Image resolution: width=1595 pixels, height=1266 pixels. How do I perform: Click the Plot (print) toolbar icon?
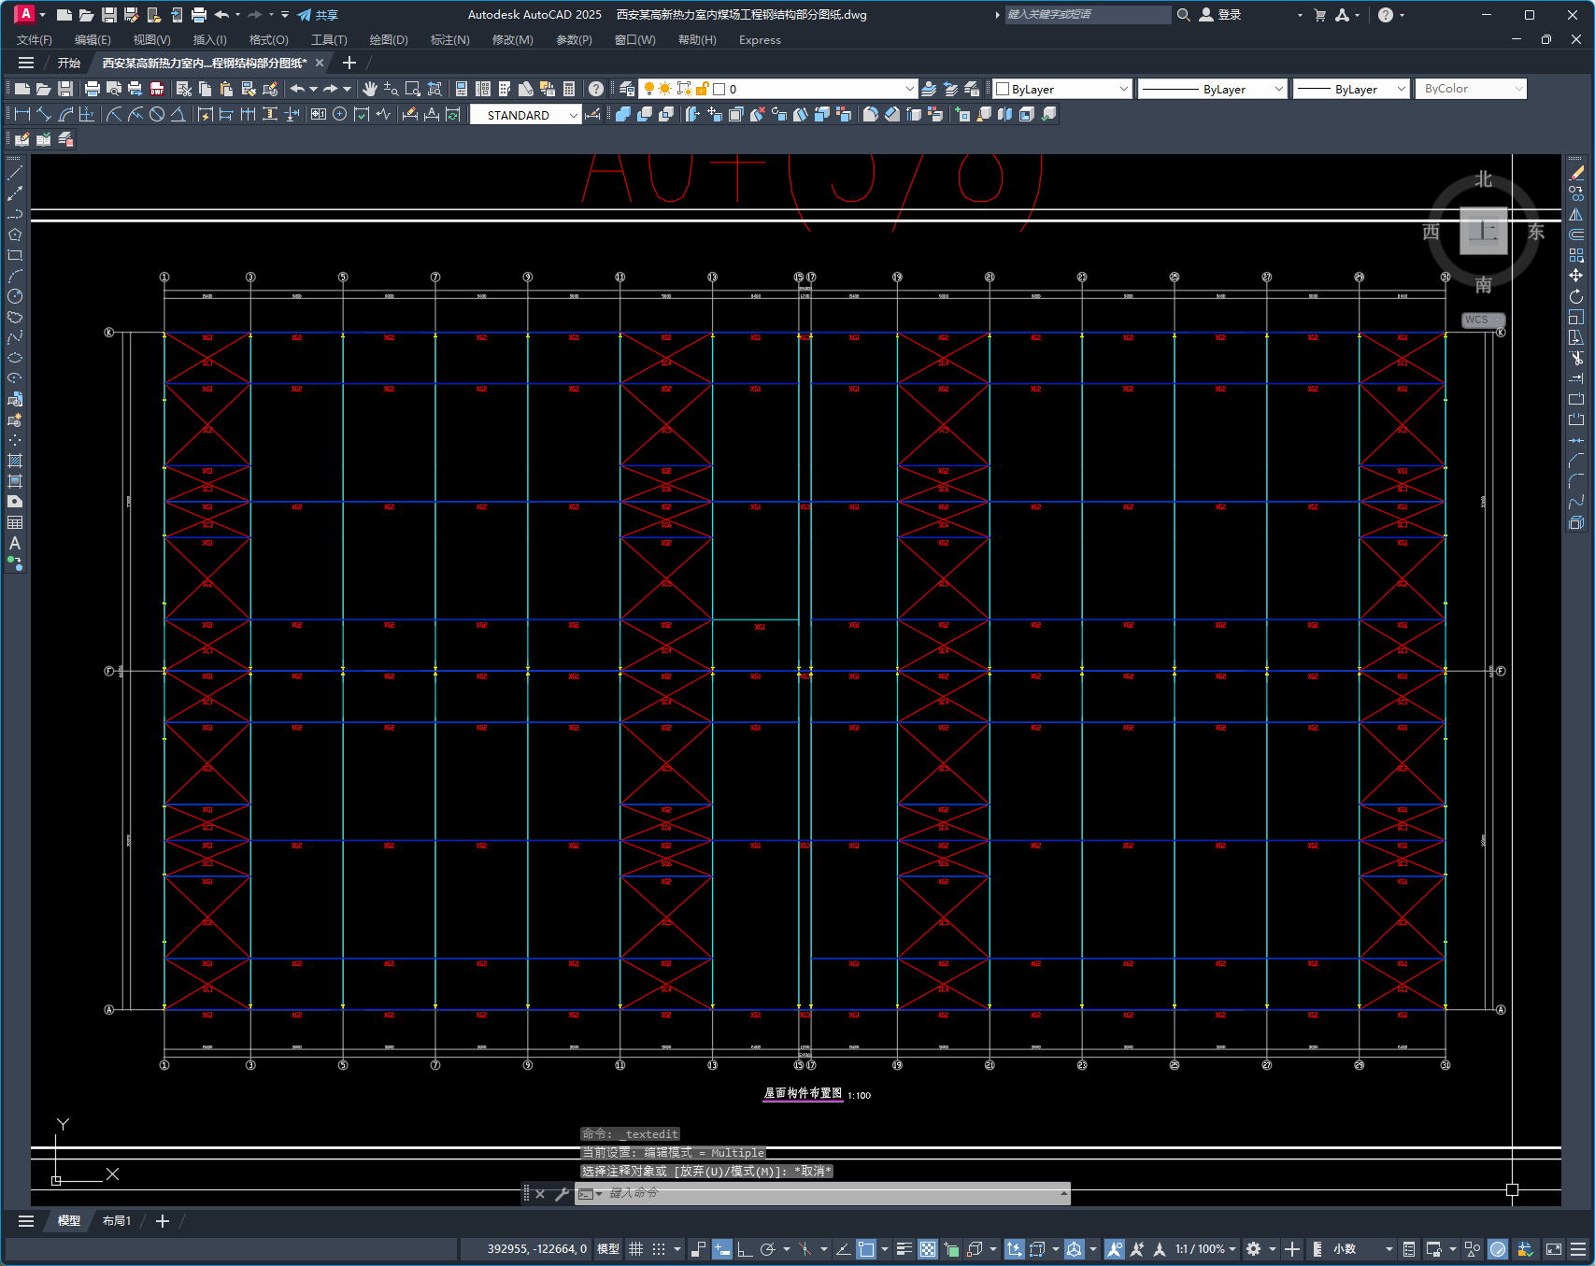pyautogui.click(x=92, y=89)
